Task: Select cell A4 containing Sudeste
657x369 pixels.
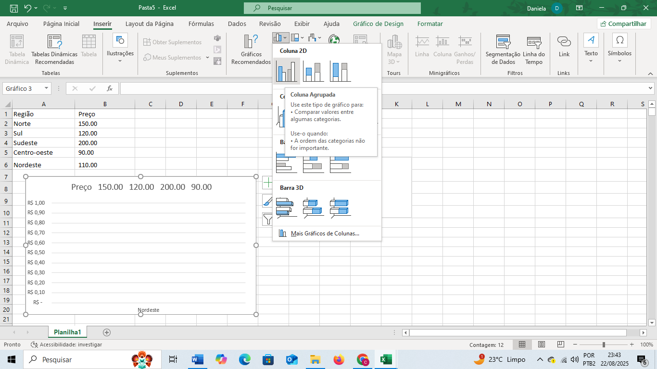Action: pos(44,143)
